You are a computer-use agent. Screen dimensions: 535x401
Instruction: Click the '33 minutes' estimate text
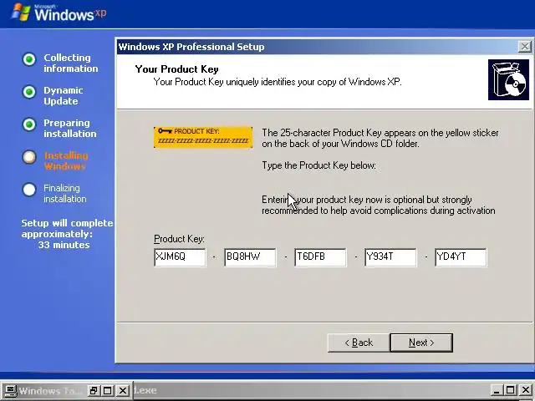[x=64, y=245]
